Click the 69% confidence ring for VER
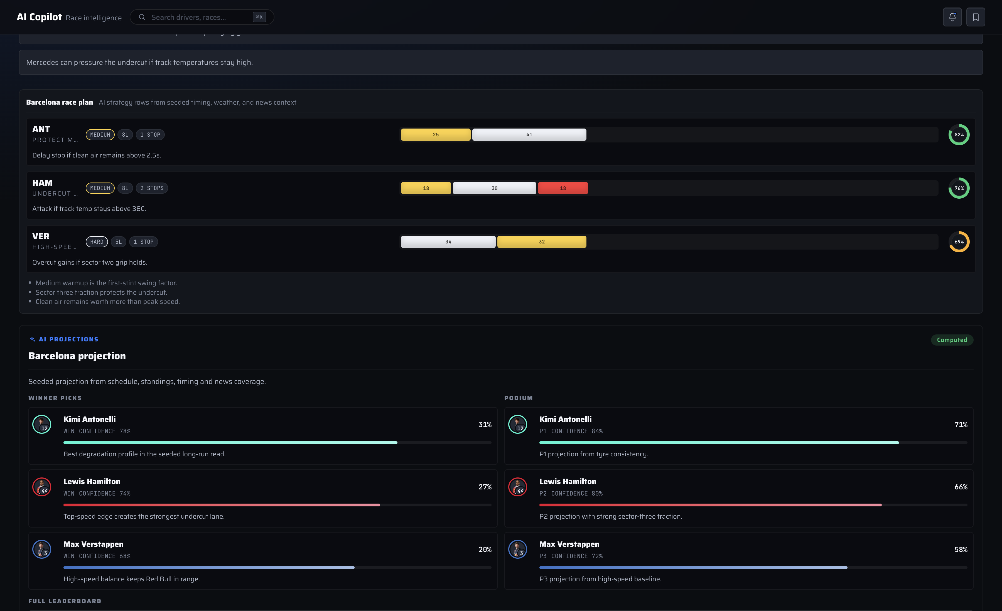1002x611 pixels. pyautogui.click(x=959, y=242)
